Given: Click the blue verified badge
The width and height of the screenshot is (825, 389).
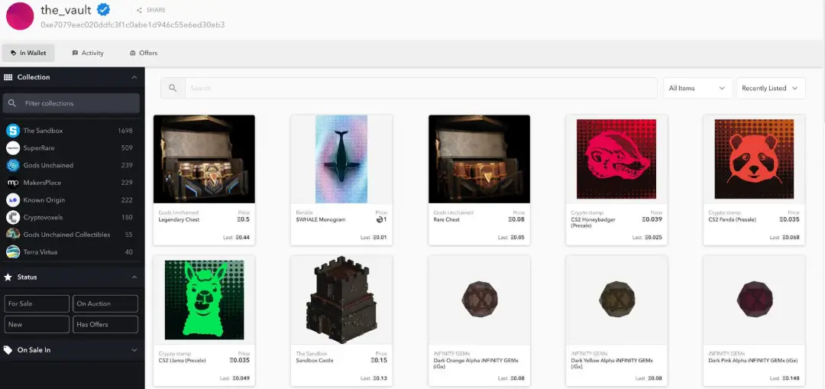Looking at the screenshot, I should click(104, 9).
